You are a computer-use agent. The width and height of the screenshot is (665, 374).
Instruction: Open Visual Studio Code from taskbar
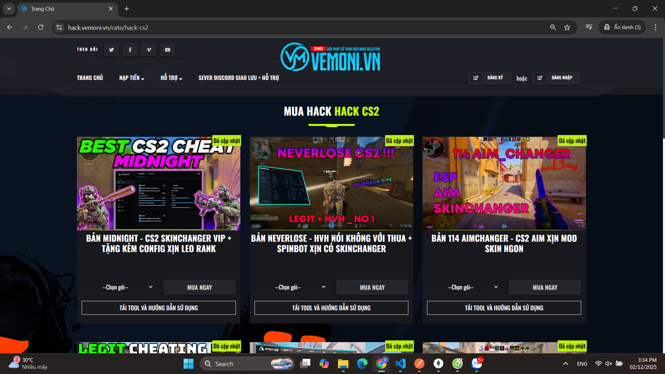[400, 364]
